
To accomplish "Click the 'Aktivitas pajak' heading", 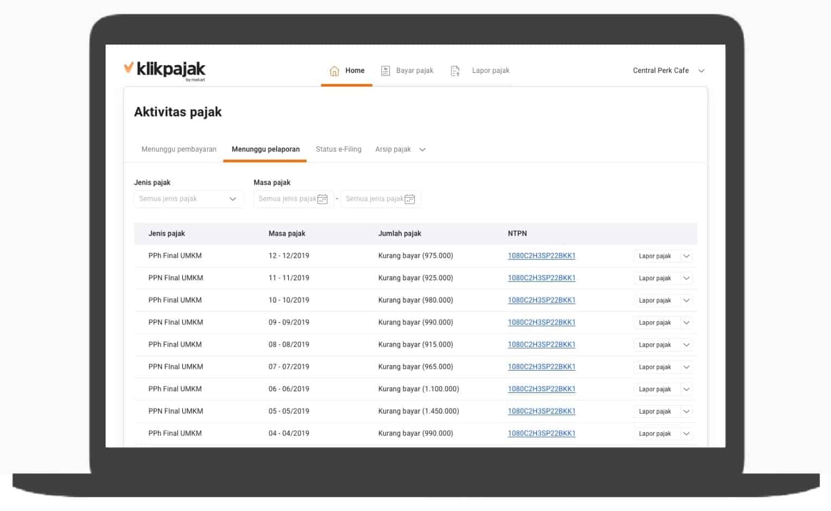I will (x=178, y=112).
